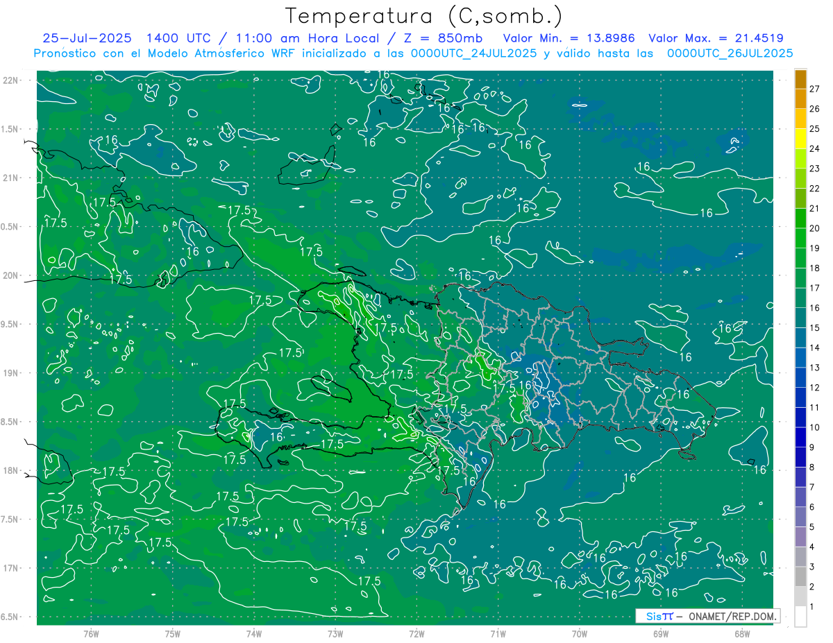Screen dimensions: 833x643
Task: Select the mauve swatch between 4 and 5
Action: pyautogui.click(x=800, y=537)
